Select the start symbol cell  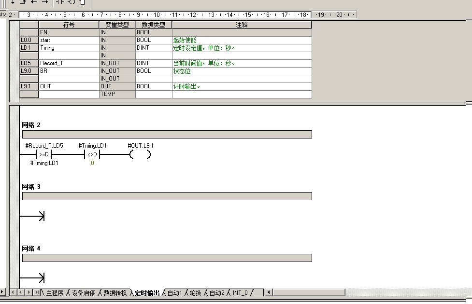pos(69,40)
